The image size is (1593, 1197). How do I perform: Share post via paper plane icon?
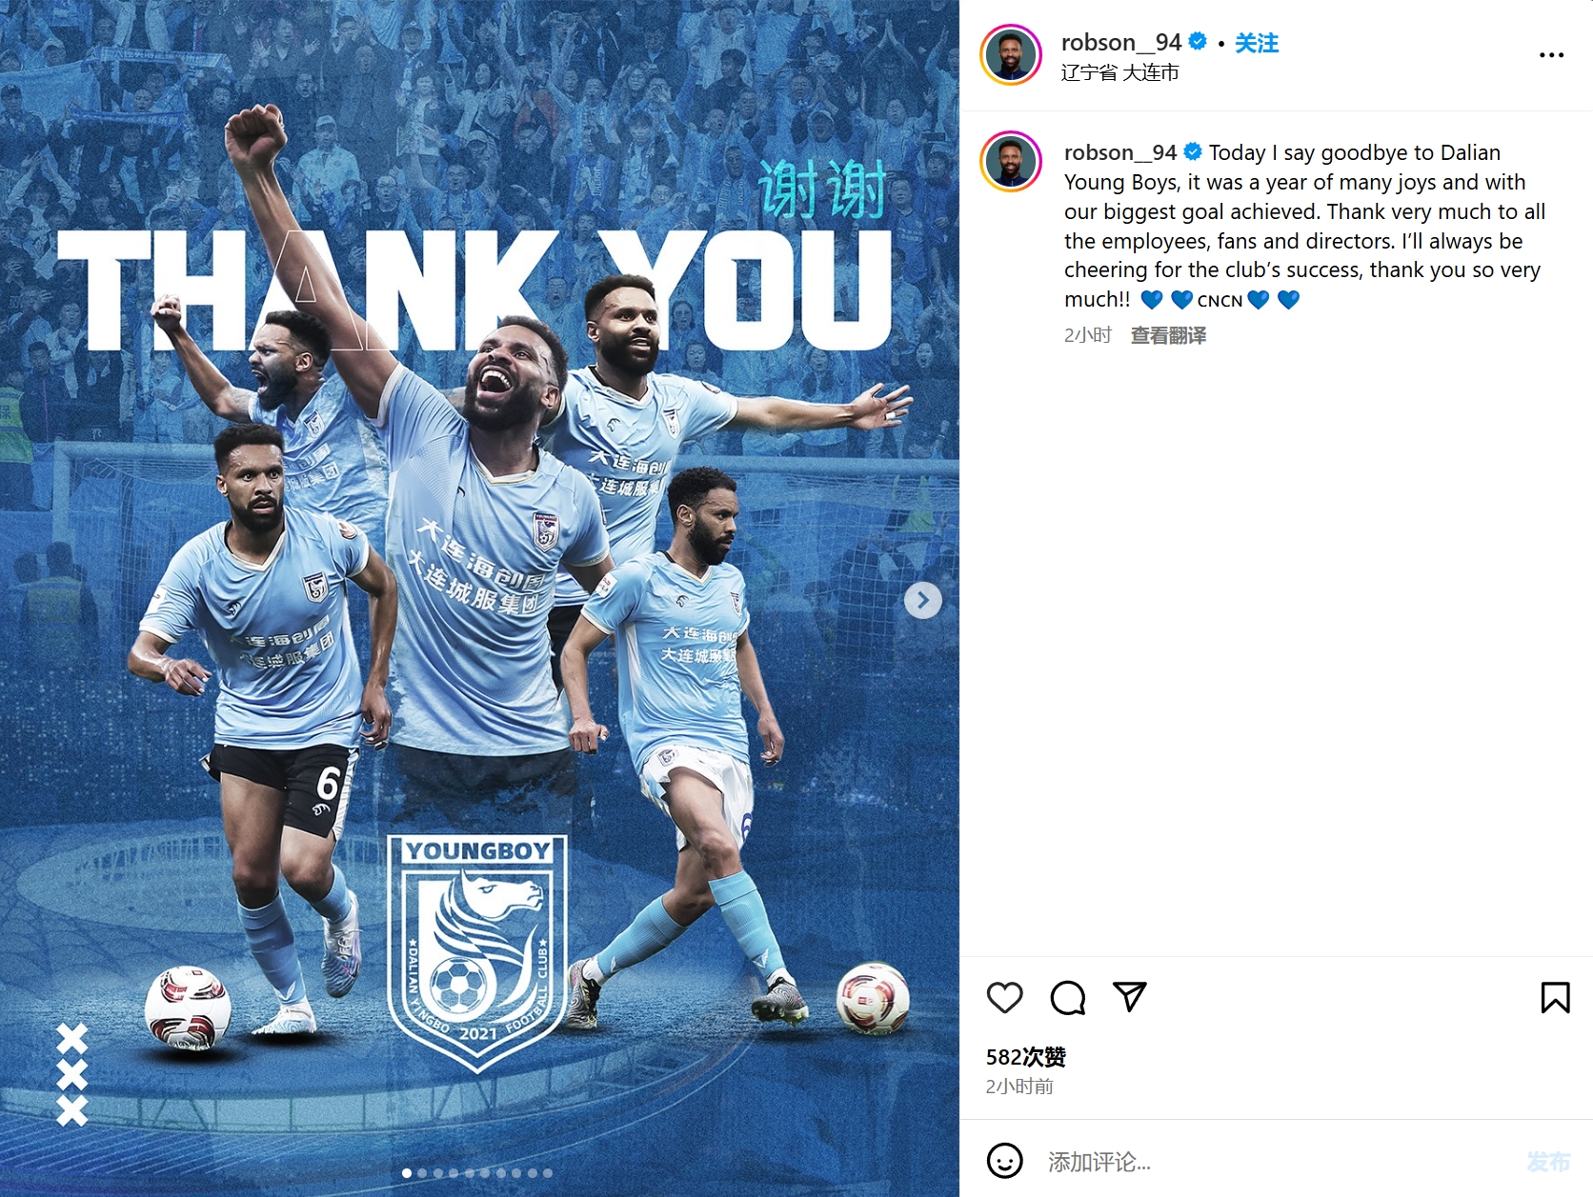1130,997
